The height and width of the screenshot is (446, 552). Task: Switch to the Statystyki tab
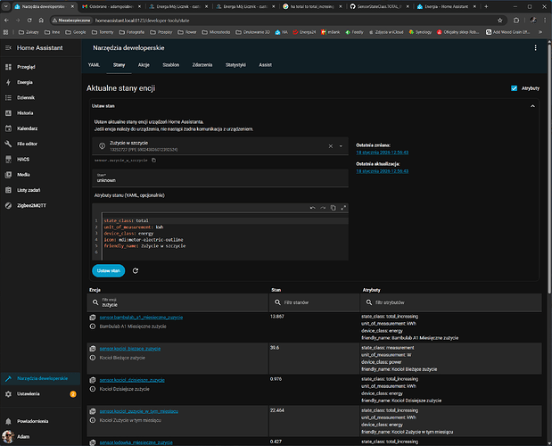click(235, 65)
